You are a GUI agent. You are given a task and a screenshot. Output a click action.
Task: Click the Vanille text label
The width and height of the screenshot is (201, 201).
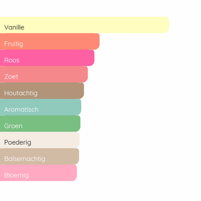[x=14, y=28]
